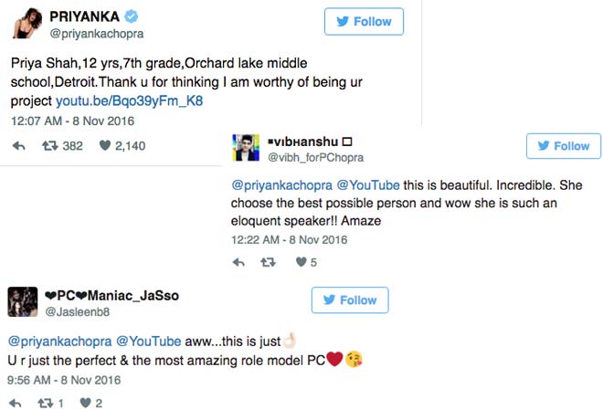Follow Priyanka Chopra's account
Screen dimensions: 603x420
(x=365, y=22)
